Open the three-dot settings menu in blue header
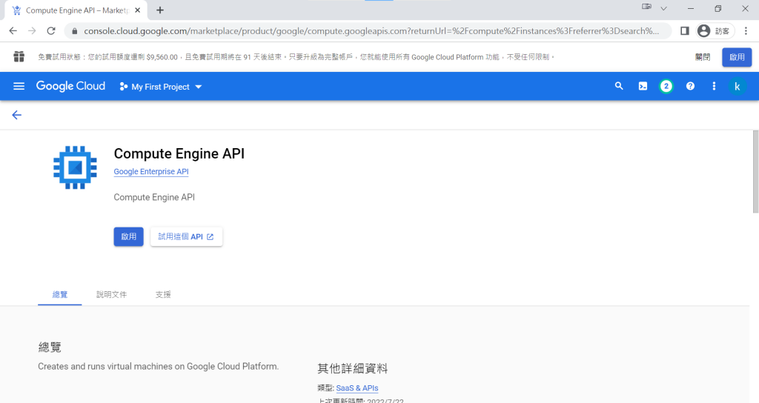This screenshot has height=403, width=759. coord(714,86)
